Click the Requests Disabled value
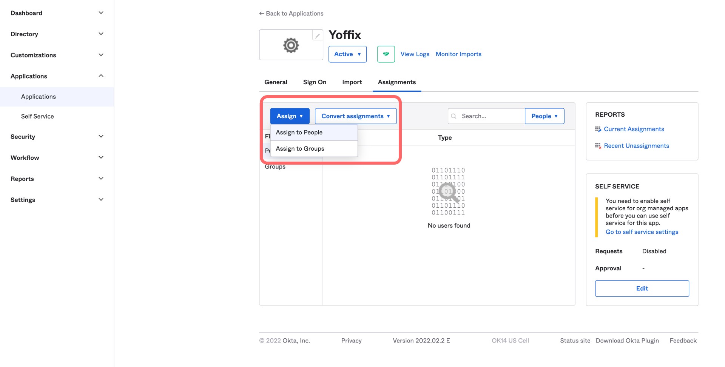This screenshot has height=367, width=725. (x=654, y=251)
